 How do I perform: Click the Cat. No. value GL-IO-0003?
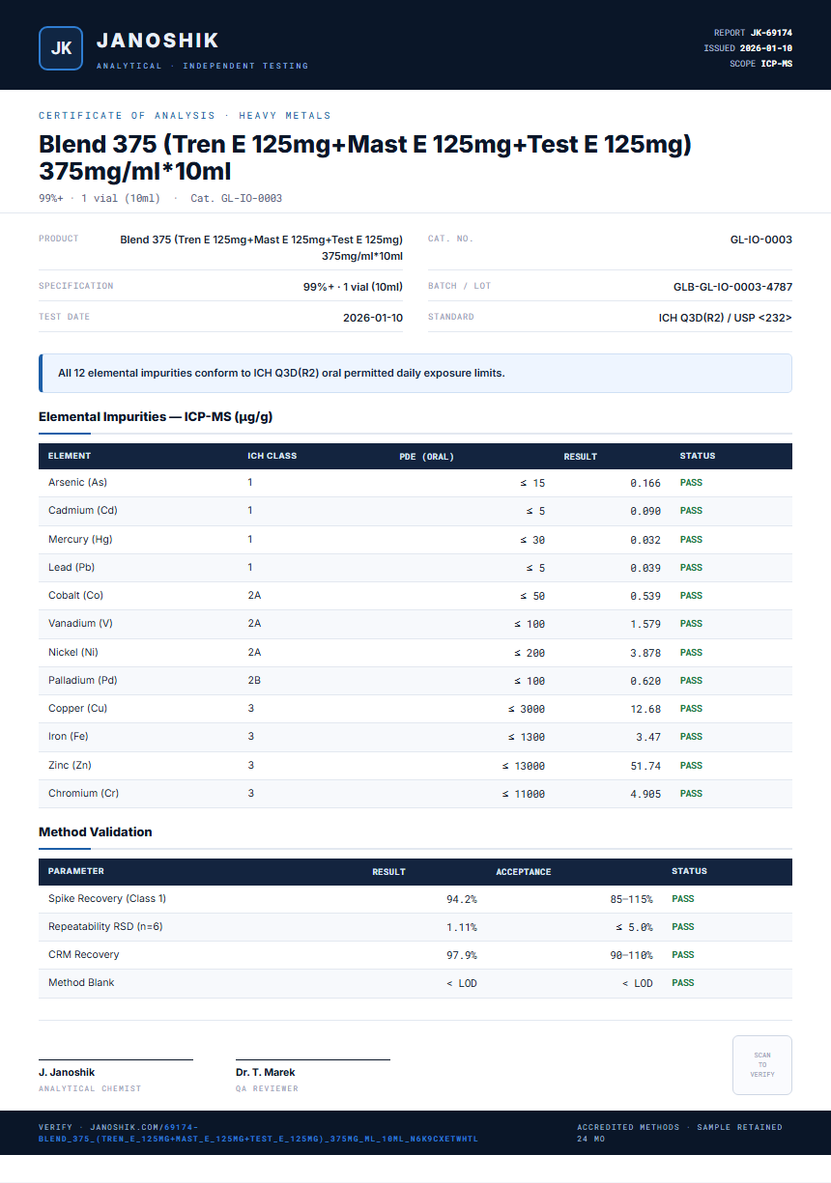(761, 239)
